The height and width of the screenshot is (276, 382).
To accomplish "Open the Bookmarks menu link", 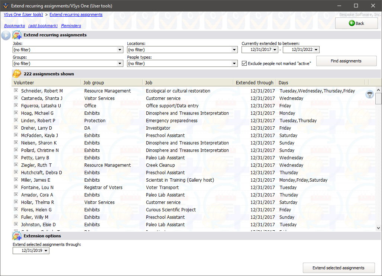I will click(14, 26).
